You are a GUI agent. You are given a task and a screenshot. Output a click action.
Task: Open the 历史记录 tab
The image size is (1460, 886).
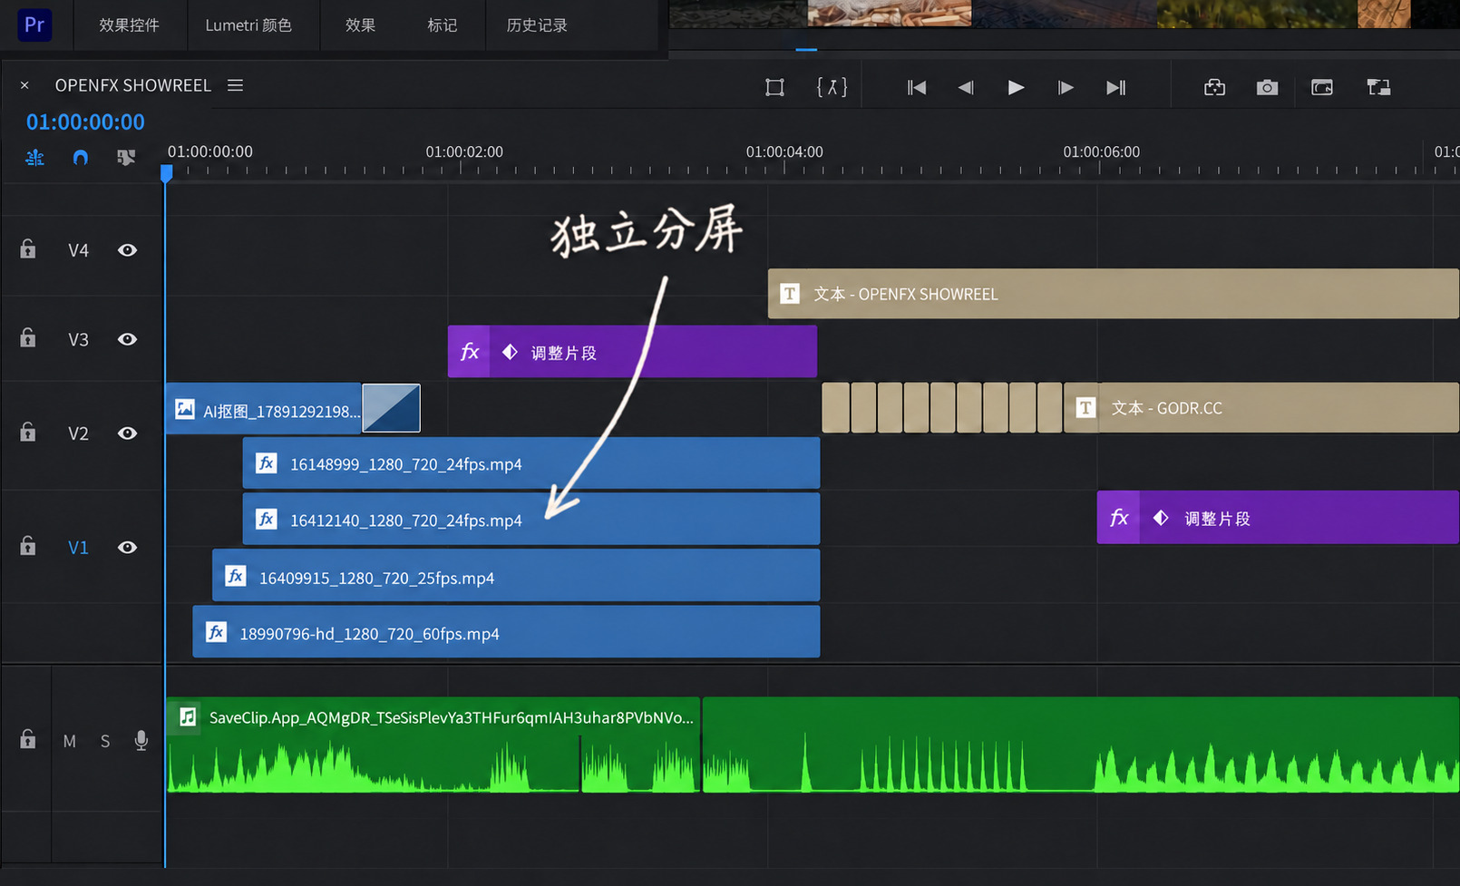(x=537, y=25)
